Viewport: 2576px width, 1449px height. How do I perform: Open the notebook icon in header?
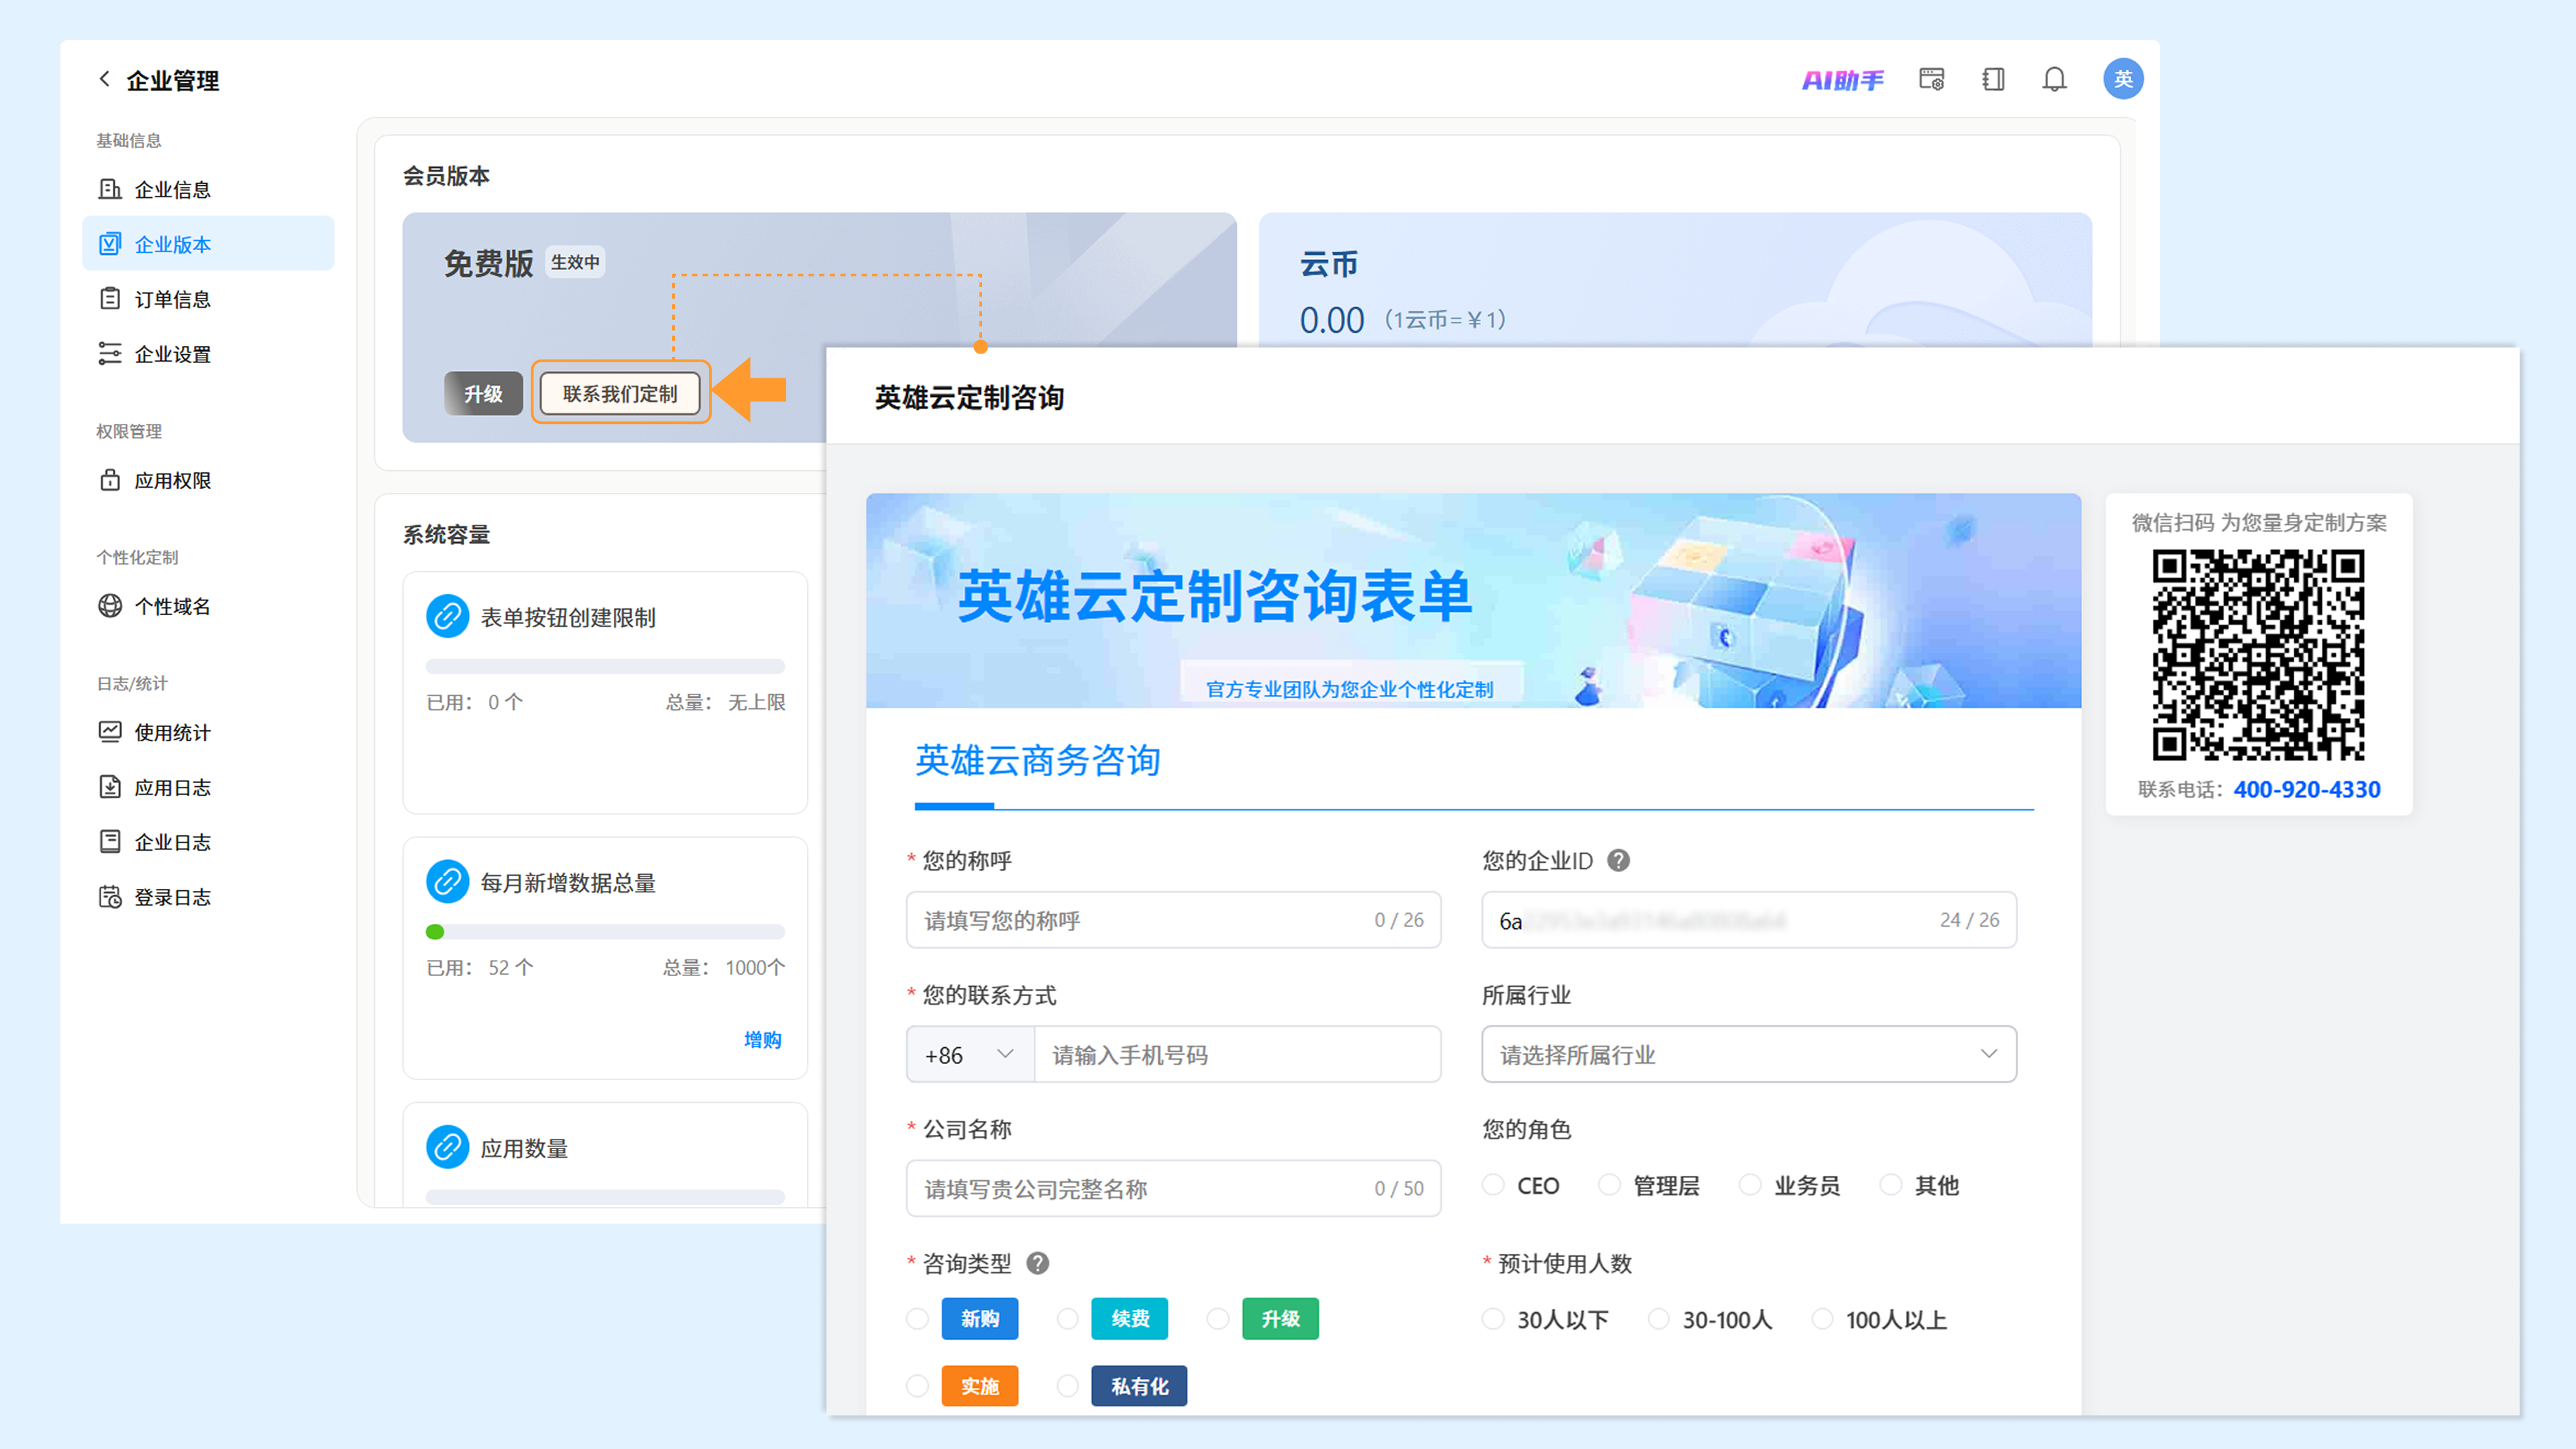coord(1993,79)
